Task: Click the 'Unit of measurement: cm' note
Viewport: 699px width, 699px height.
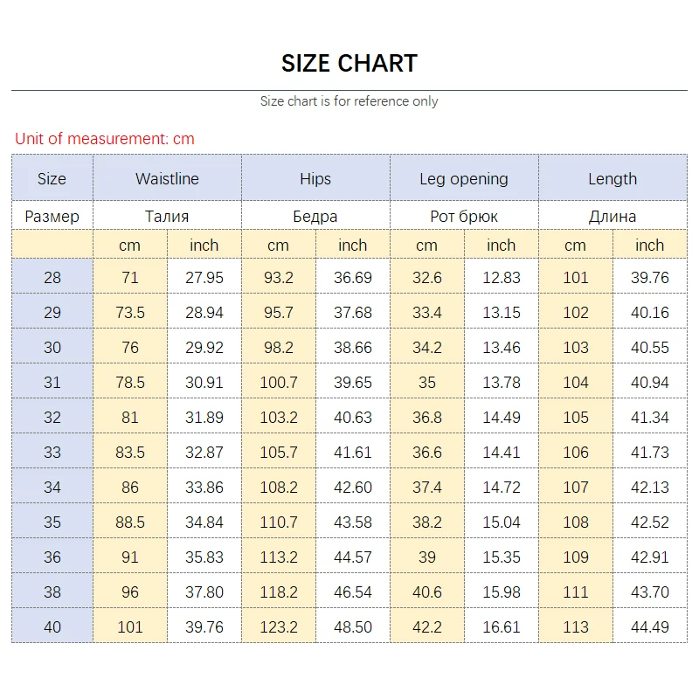Action: tap(105, 138)
